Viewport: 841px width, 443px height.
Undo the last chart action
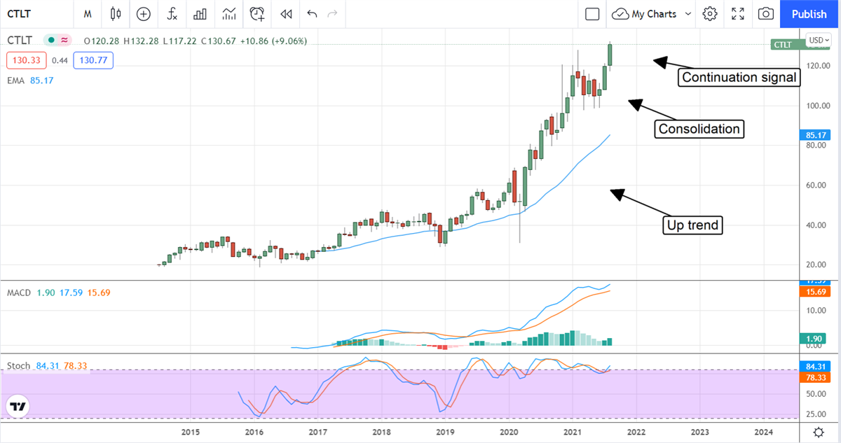(x=312, y=14)
